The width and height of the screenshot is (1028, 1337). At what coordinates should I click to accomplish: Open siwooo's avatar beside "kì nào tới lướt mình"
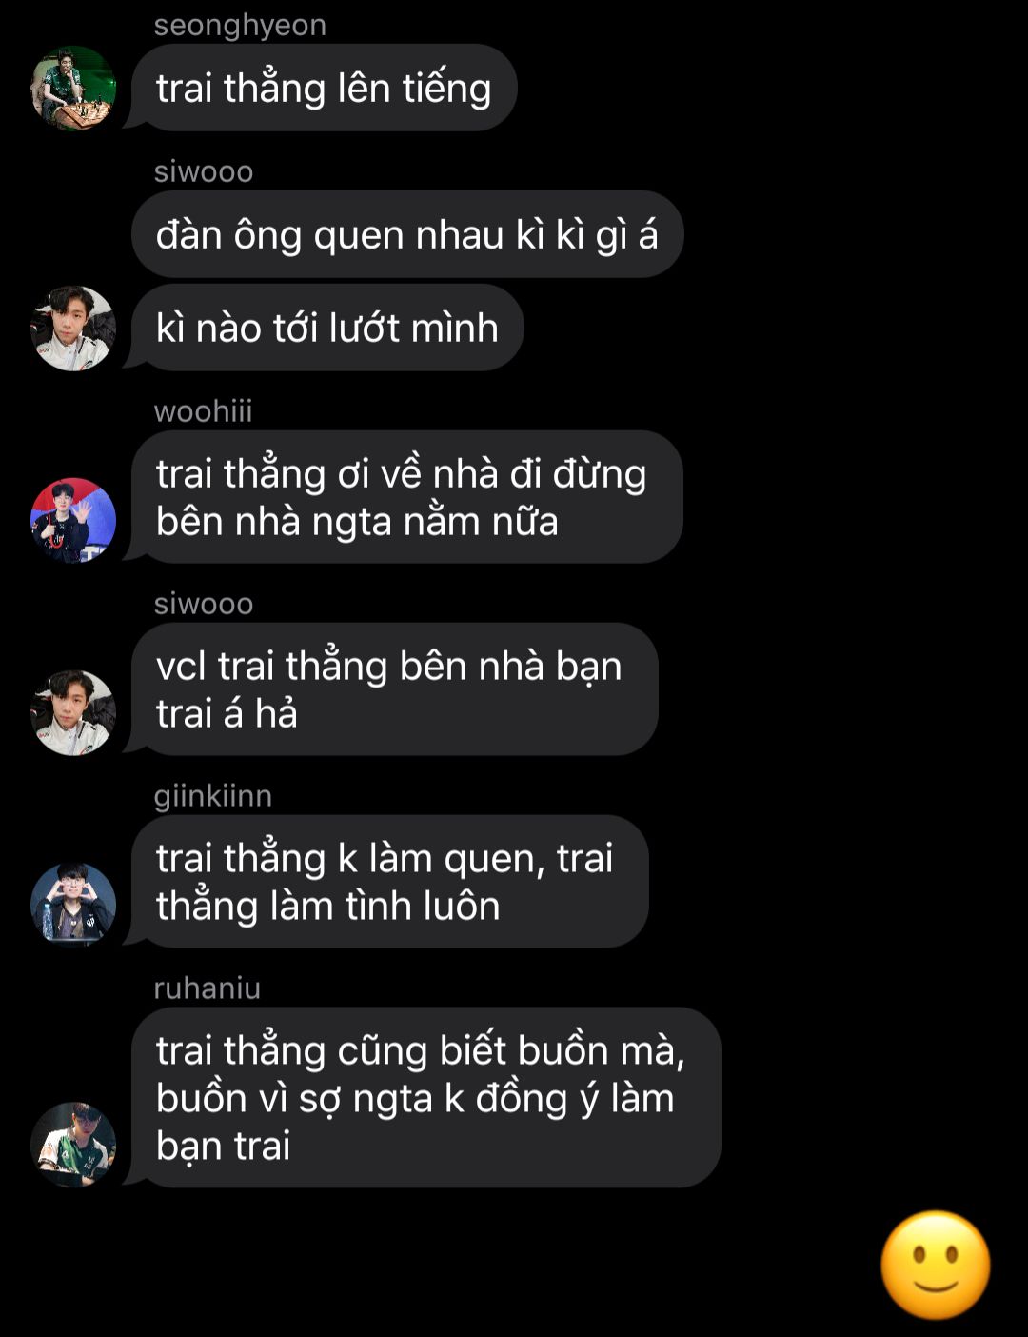[x=73, y=328]
